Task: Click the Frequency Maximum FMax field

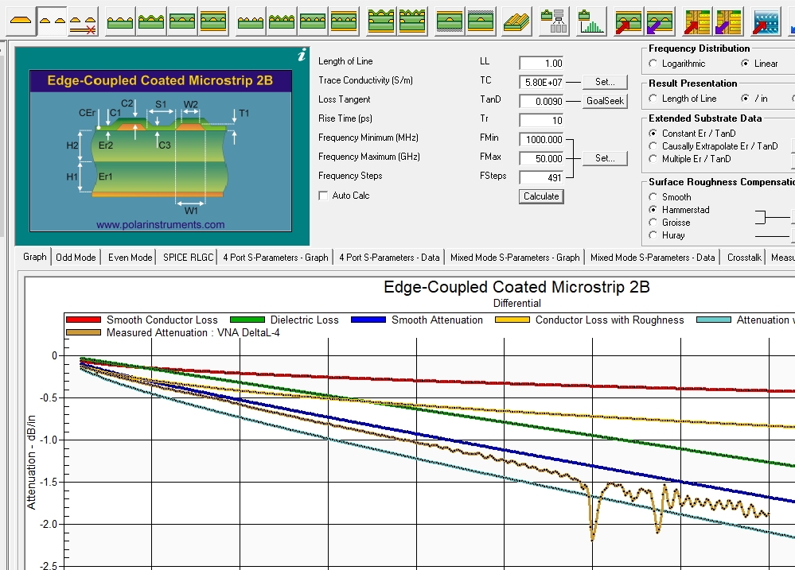Action: (x=541, y=158)
